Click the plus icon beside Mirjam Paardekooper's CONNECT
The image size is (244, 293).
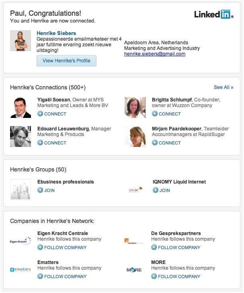155,142
